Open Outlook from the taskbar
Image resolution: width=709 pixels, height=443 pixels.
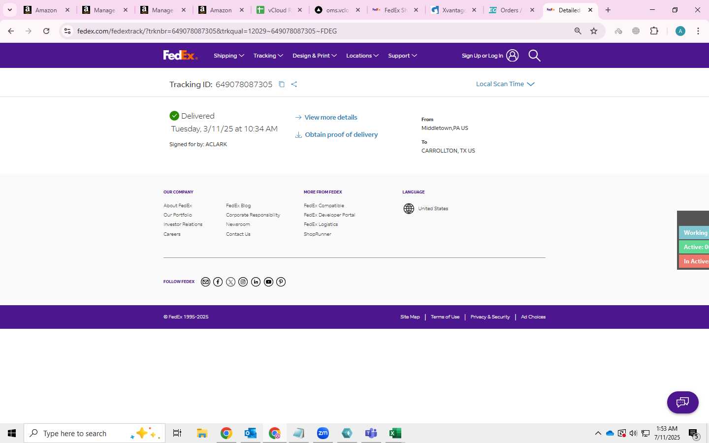click(251, 433)
